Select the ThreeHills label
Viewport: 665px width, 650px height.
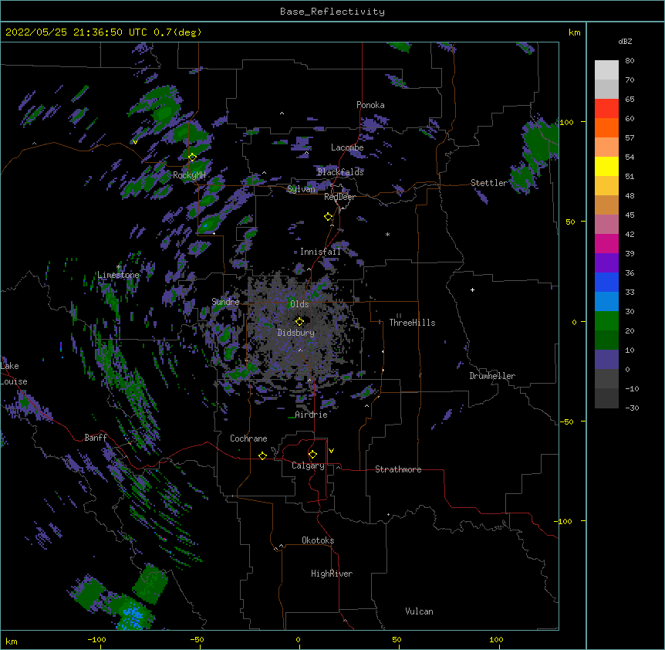click(412, 323)
